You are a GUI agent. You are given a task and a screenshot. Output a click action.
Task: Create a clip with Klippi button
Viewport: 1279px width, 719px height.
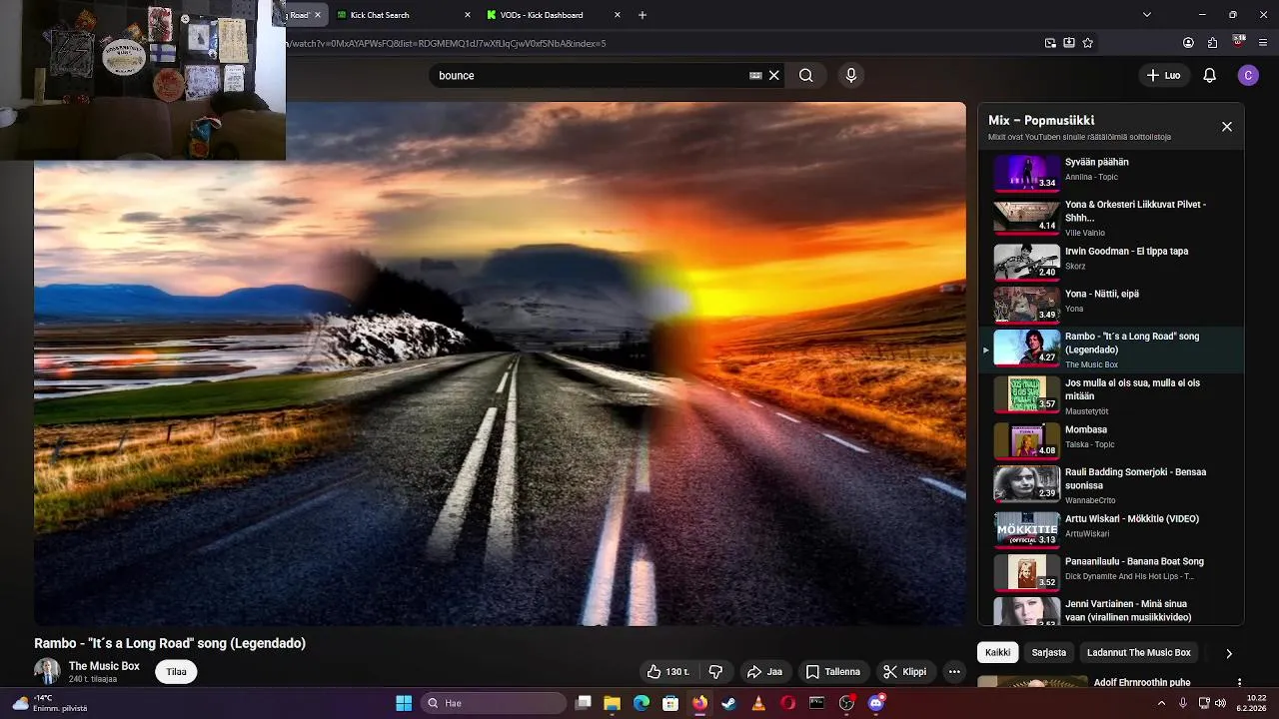(x=905, y=672)
